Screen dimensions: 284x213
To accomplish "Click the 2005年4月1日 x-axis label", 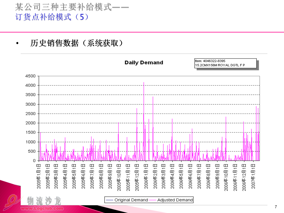I will coord(65,176).
